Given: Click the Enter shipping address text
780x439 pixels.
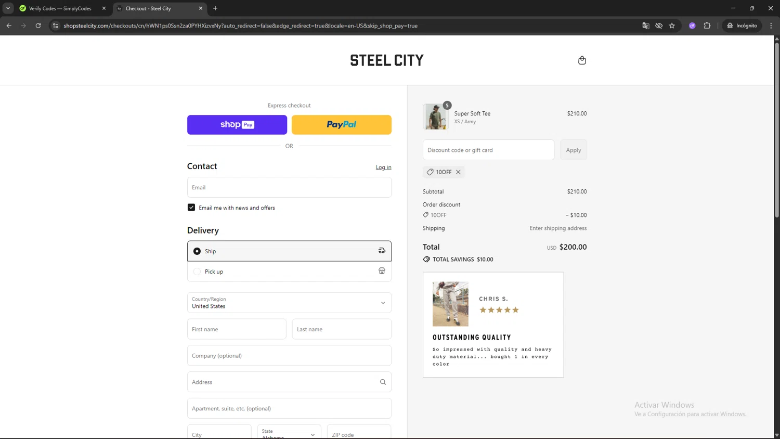Looking at the screenshot, I should 558,228.
